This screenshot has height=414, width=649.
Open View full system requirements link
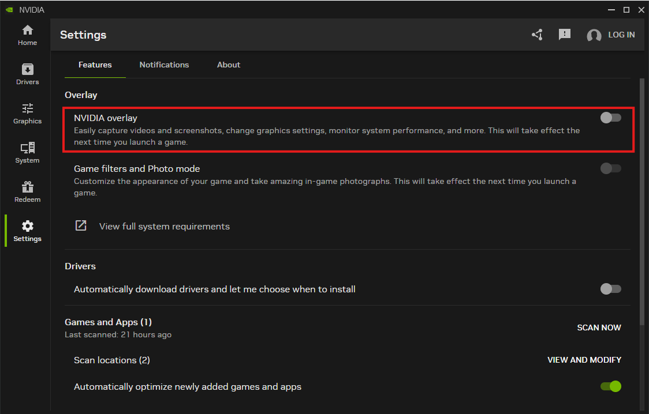(x=165, y=227)
